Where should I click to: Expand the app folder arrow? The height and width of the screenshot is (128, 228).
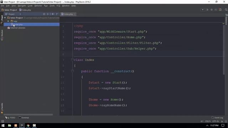pyautogui.click(x=8, y=21)
